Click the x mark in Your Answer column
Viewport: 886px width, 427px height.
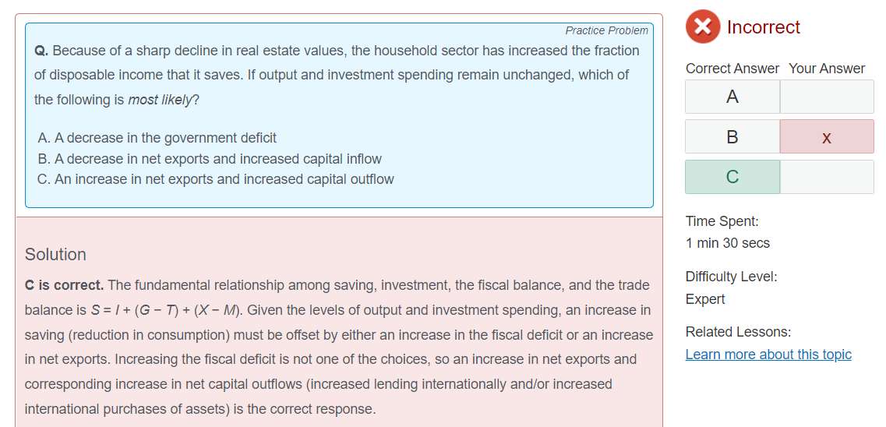(x=826, y=137)
